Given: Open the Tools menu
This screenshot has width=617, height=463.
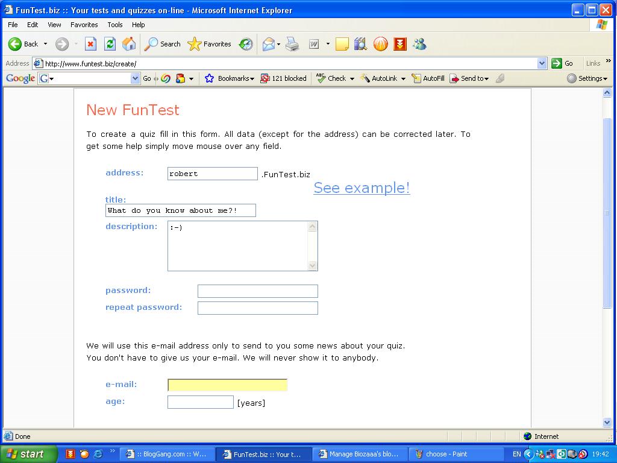Looking at the screenshot, I should [115, 25].
